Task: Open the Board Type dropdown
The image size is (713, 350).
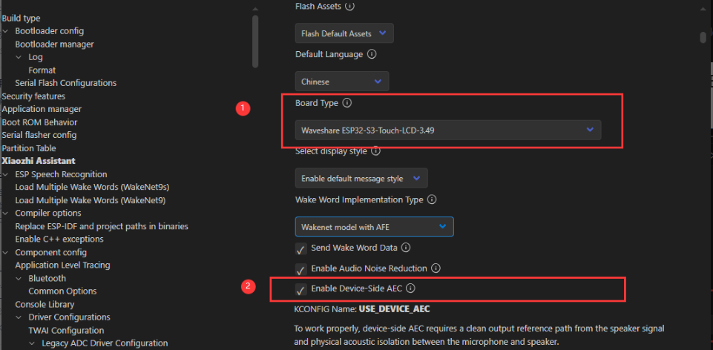Action: click(447, 131)
